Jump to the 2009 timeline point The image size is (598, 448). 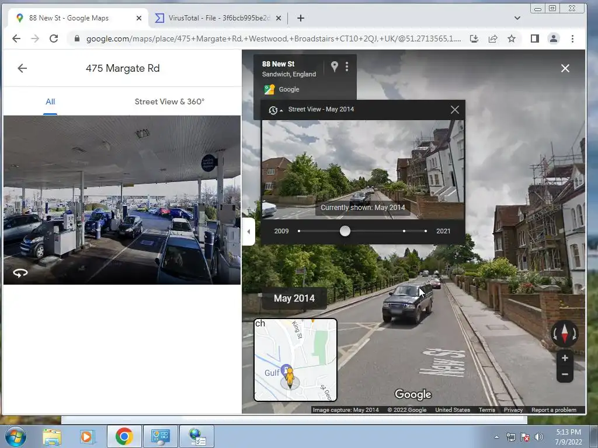click(x=299, y=231)
